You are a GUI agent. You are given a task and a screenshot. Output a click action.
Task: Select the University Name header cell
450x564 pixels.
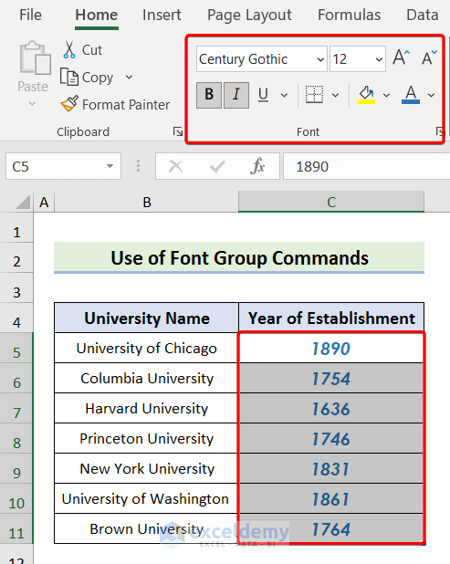[146, 318]
